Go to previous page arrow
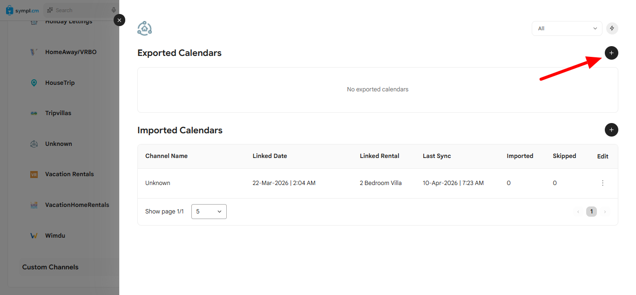The height and width of the screenshot is (295, 636). [578, 212]
